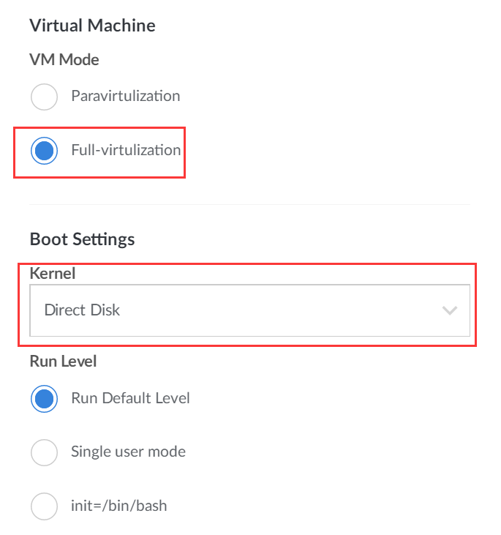Screen dimensions: 501x535
Task: Click the divider line above Boot Settings
Action: tap(249, 204)
